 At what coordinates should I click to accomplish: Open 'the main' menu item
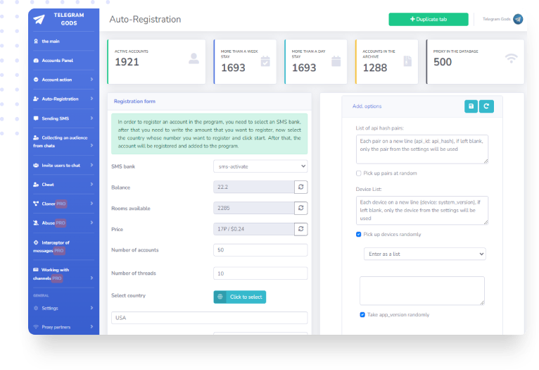coord(51,41)
